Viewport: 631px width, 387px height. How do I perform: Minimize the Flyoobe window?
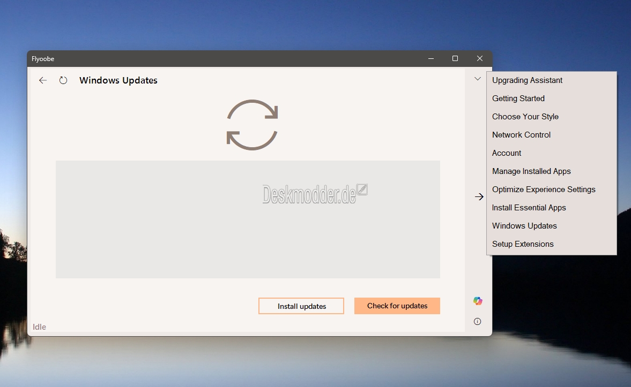(431, 59)
